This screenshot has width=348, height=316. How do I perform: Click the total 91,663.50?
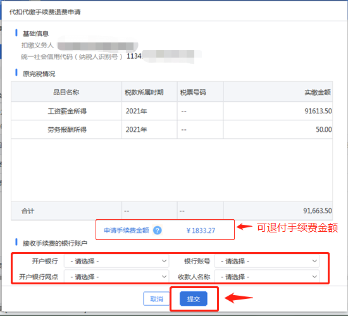pos(318,211)
